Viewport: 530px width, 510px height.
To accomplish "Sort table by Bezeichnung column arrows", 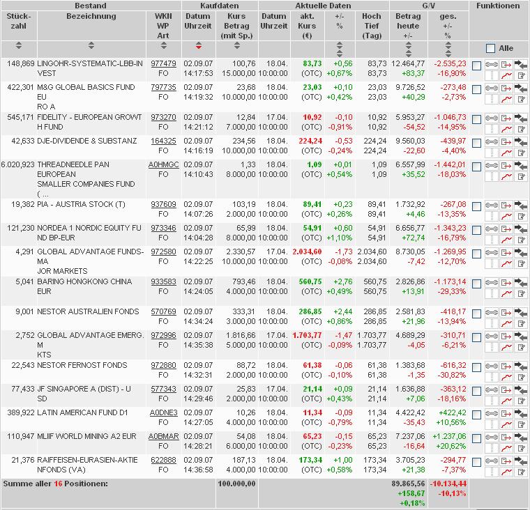I will tap(91, 45).
